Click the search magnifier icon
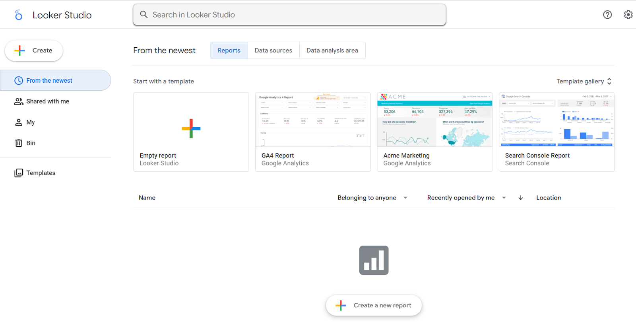The image size is (636, 322). 144,15
